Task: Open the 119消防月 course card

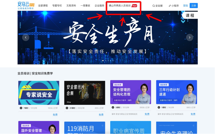Action: point(85,128)
